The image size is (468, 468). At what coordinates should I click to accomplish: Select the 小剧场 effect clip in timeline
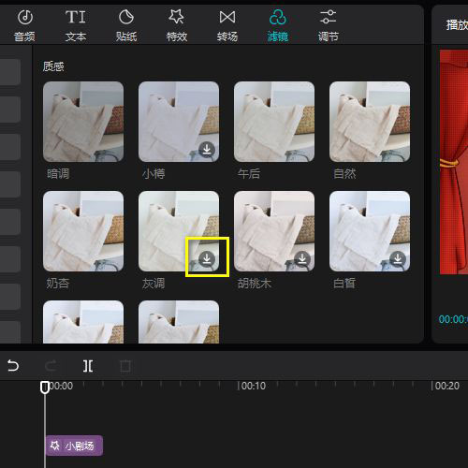tap(74, 446)
